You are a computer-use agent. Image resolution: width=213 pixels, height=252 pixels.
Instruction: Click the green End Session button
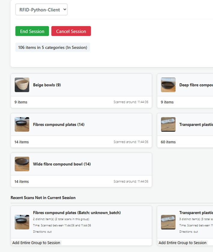tap(32, 31)
